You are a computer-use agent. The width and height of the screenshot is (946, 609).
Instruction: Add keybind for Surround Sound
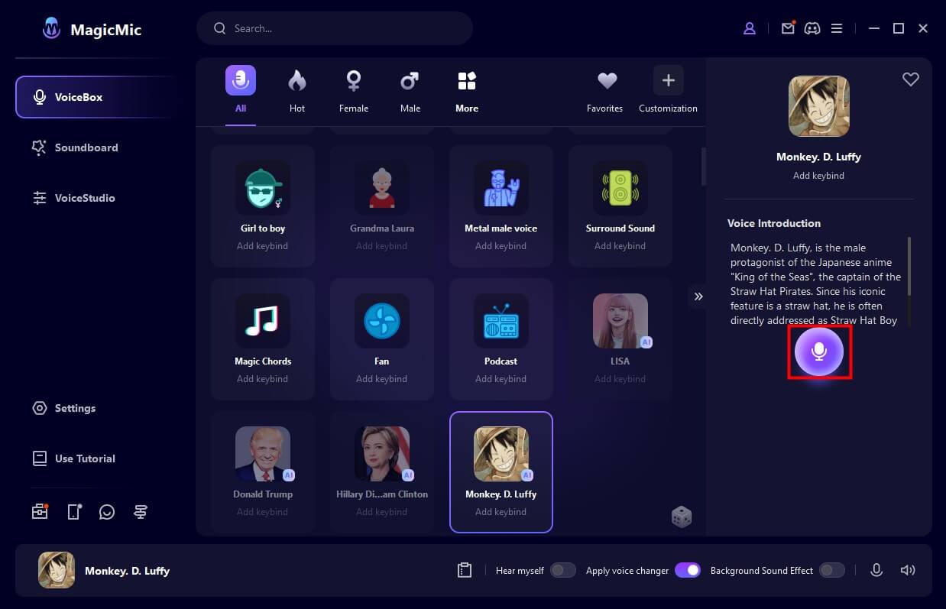click(620, 246)
